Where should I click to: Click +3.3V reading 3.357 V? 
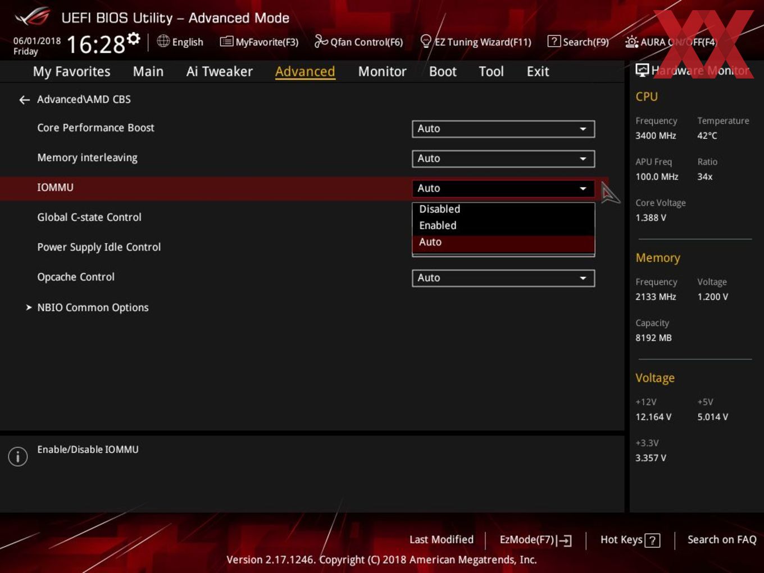[651, 458]
